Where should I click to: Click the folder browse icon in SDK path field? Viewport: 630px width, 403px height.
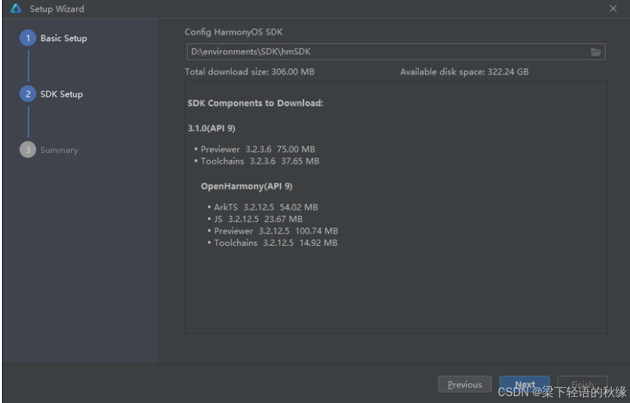pos(595,52)
